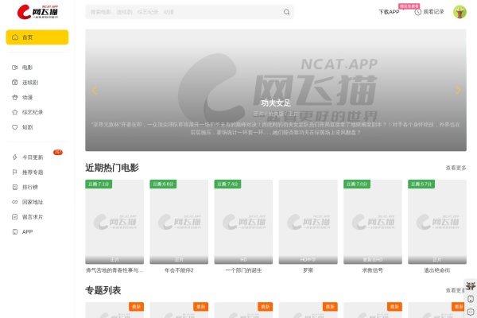Open the APP sidebar link
The image size is (477, 318).
coord(27,231)
